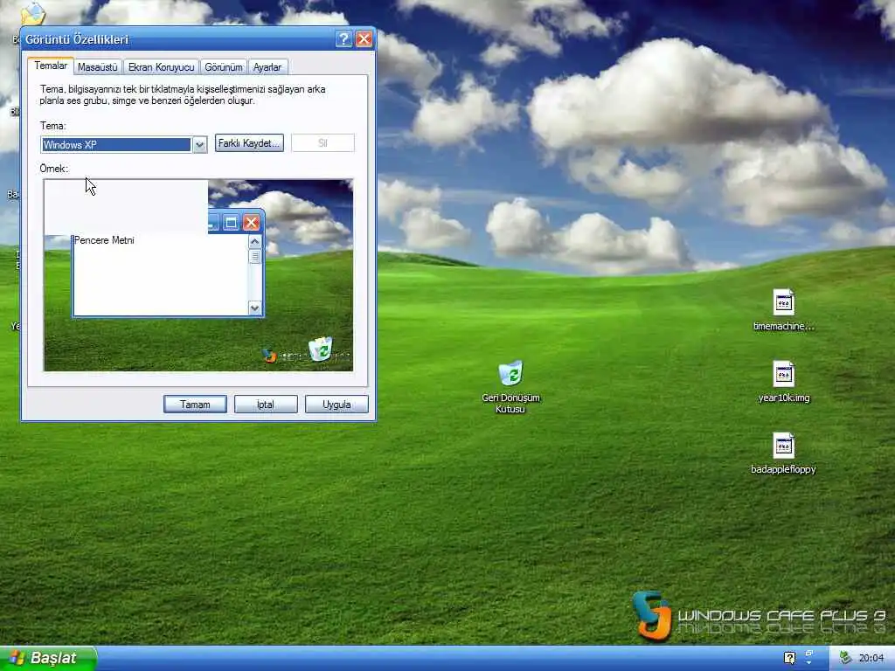
Task: Click recycle bin in theme preview
Action: coord(320,349)
